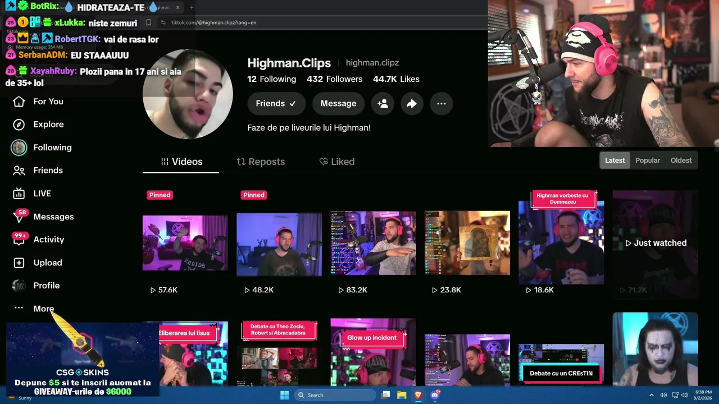
Task: Open the Profile avatar icon in sidebar
Action: point(19,286)
